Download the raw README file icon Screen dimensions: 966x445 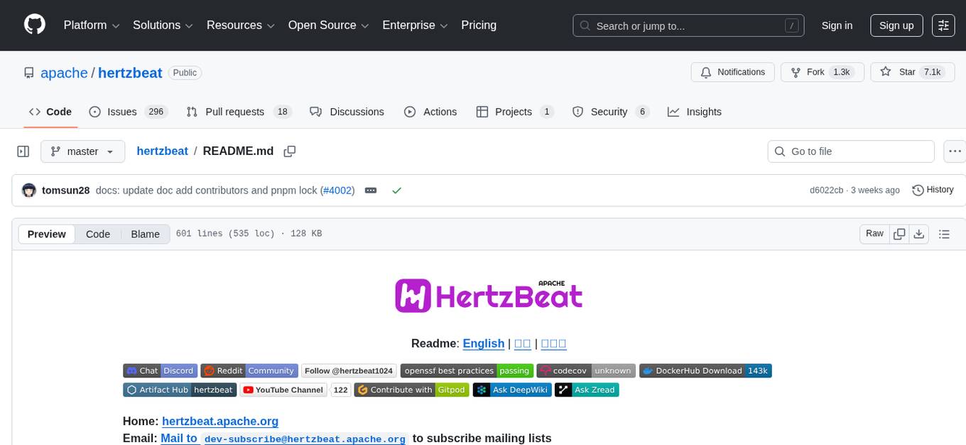coord(919,233)
